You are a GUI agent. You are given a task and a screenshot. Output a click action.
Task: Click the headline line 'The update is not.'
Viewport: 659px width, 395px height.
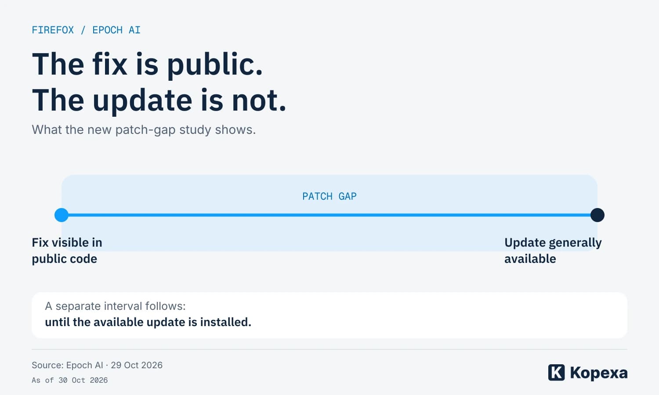[159, 100]
